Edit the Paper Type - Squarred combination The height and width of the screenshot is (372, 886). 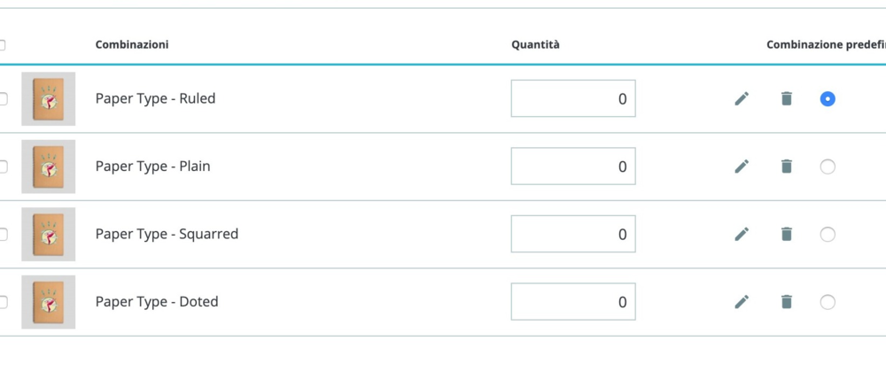coord(742,234)
